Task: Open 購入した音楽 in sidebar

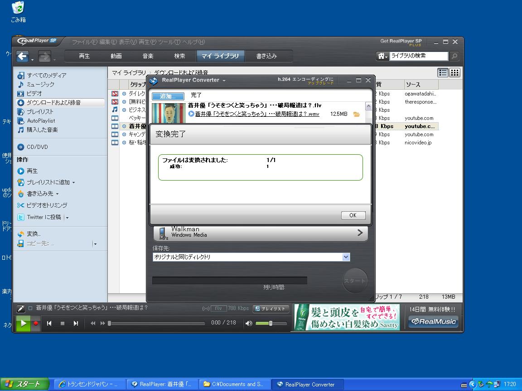Action: tap(42, 130)
